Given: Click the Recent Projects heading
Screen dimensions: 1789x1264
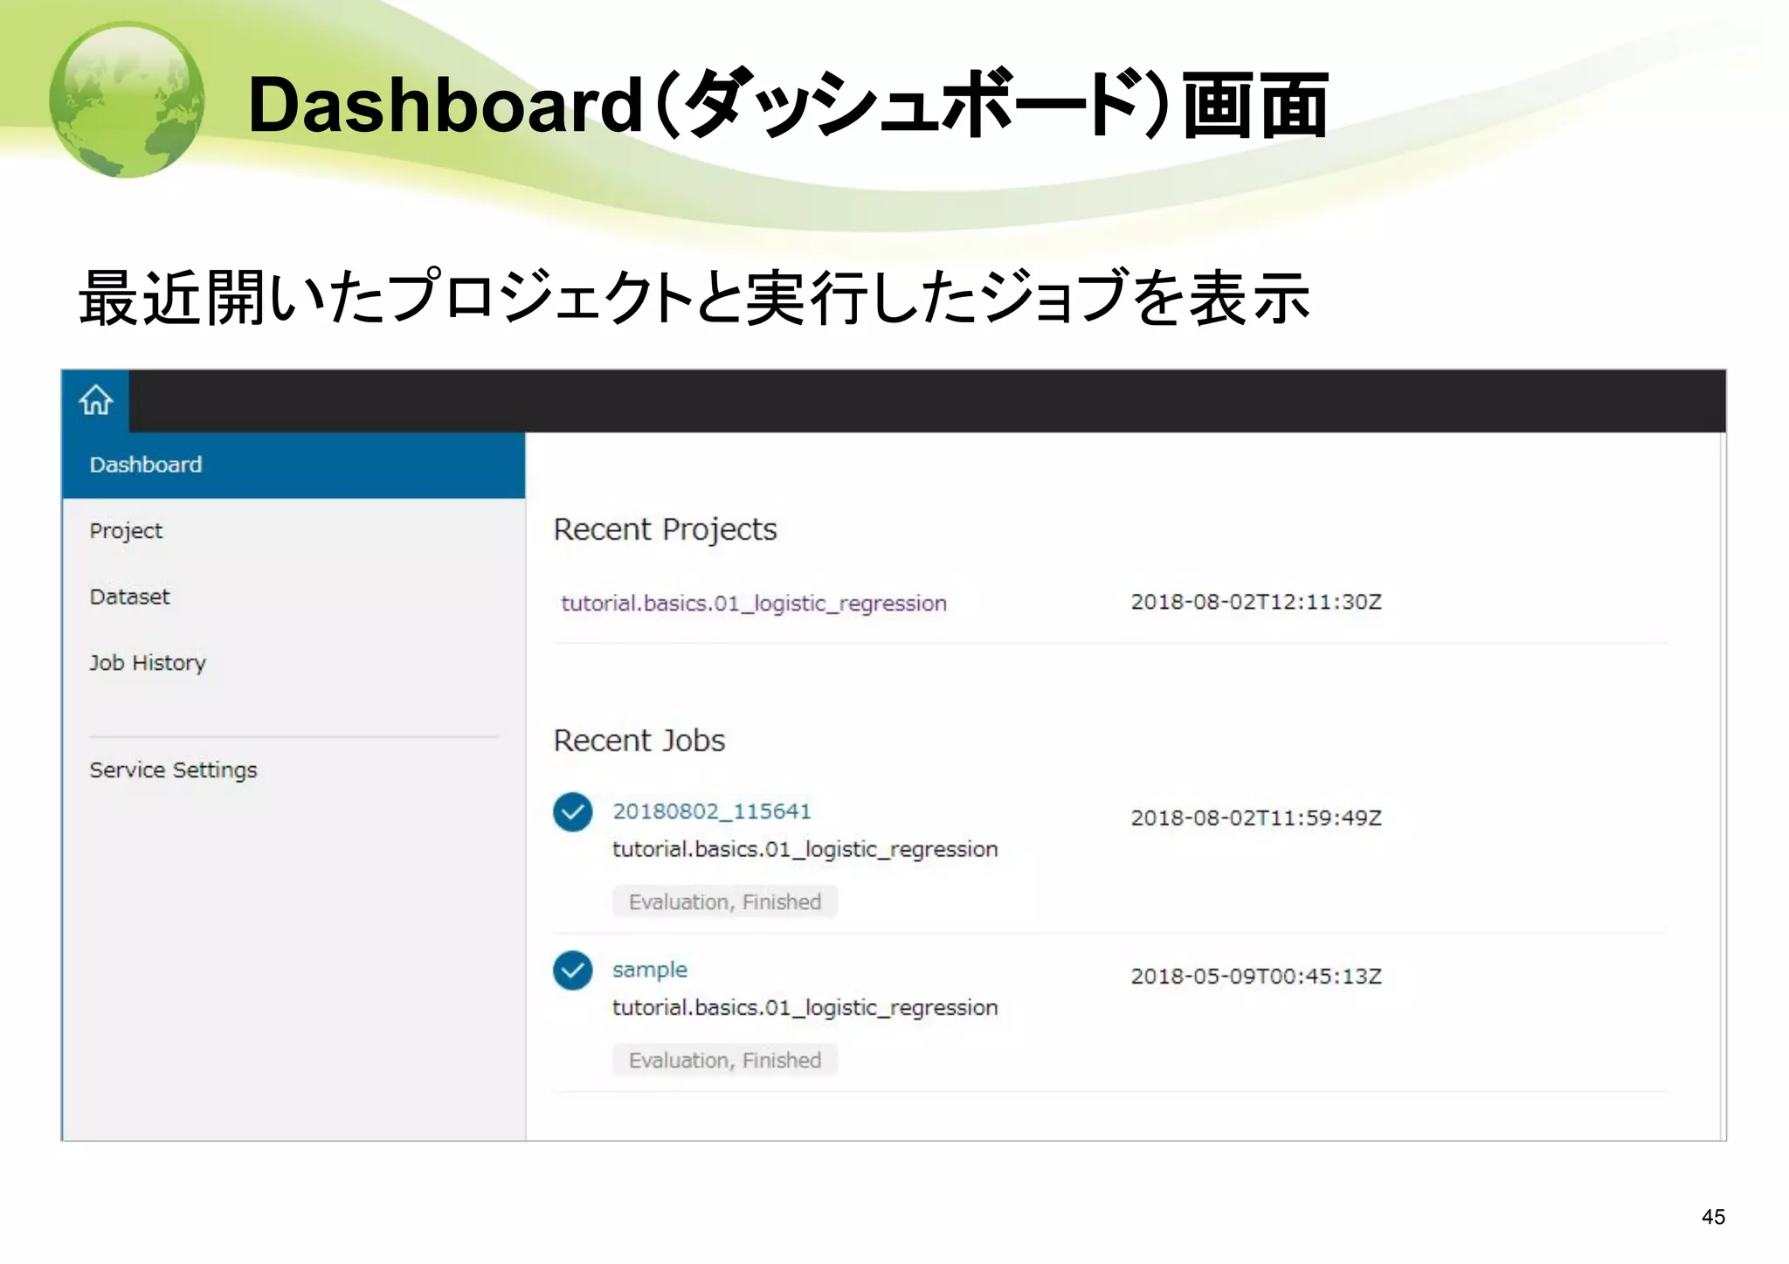Looking at the screenshot, I should click(665, 529).
